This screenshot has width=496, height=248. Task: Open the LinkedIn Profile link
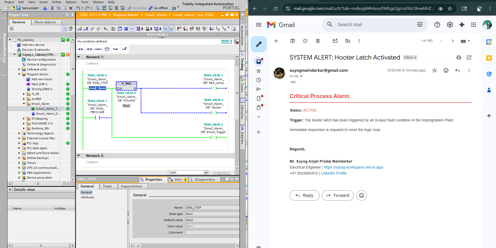click(334, 173)
